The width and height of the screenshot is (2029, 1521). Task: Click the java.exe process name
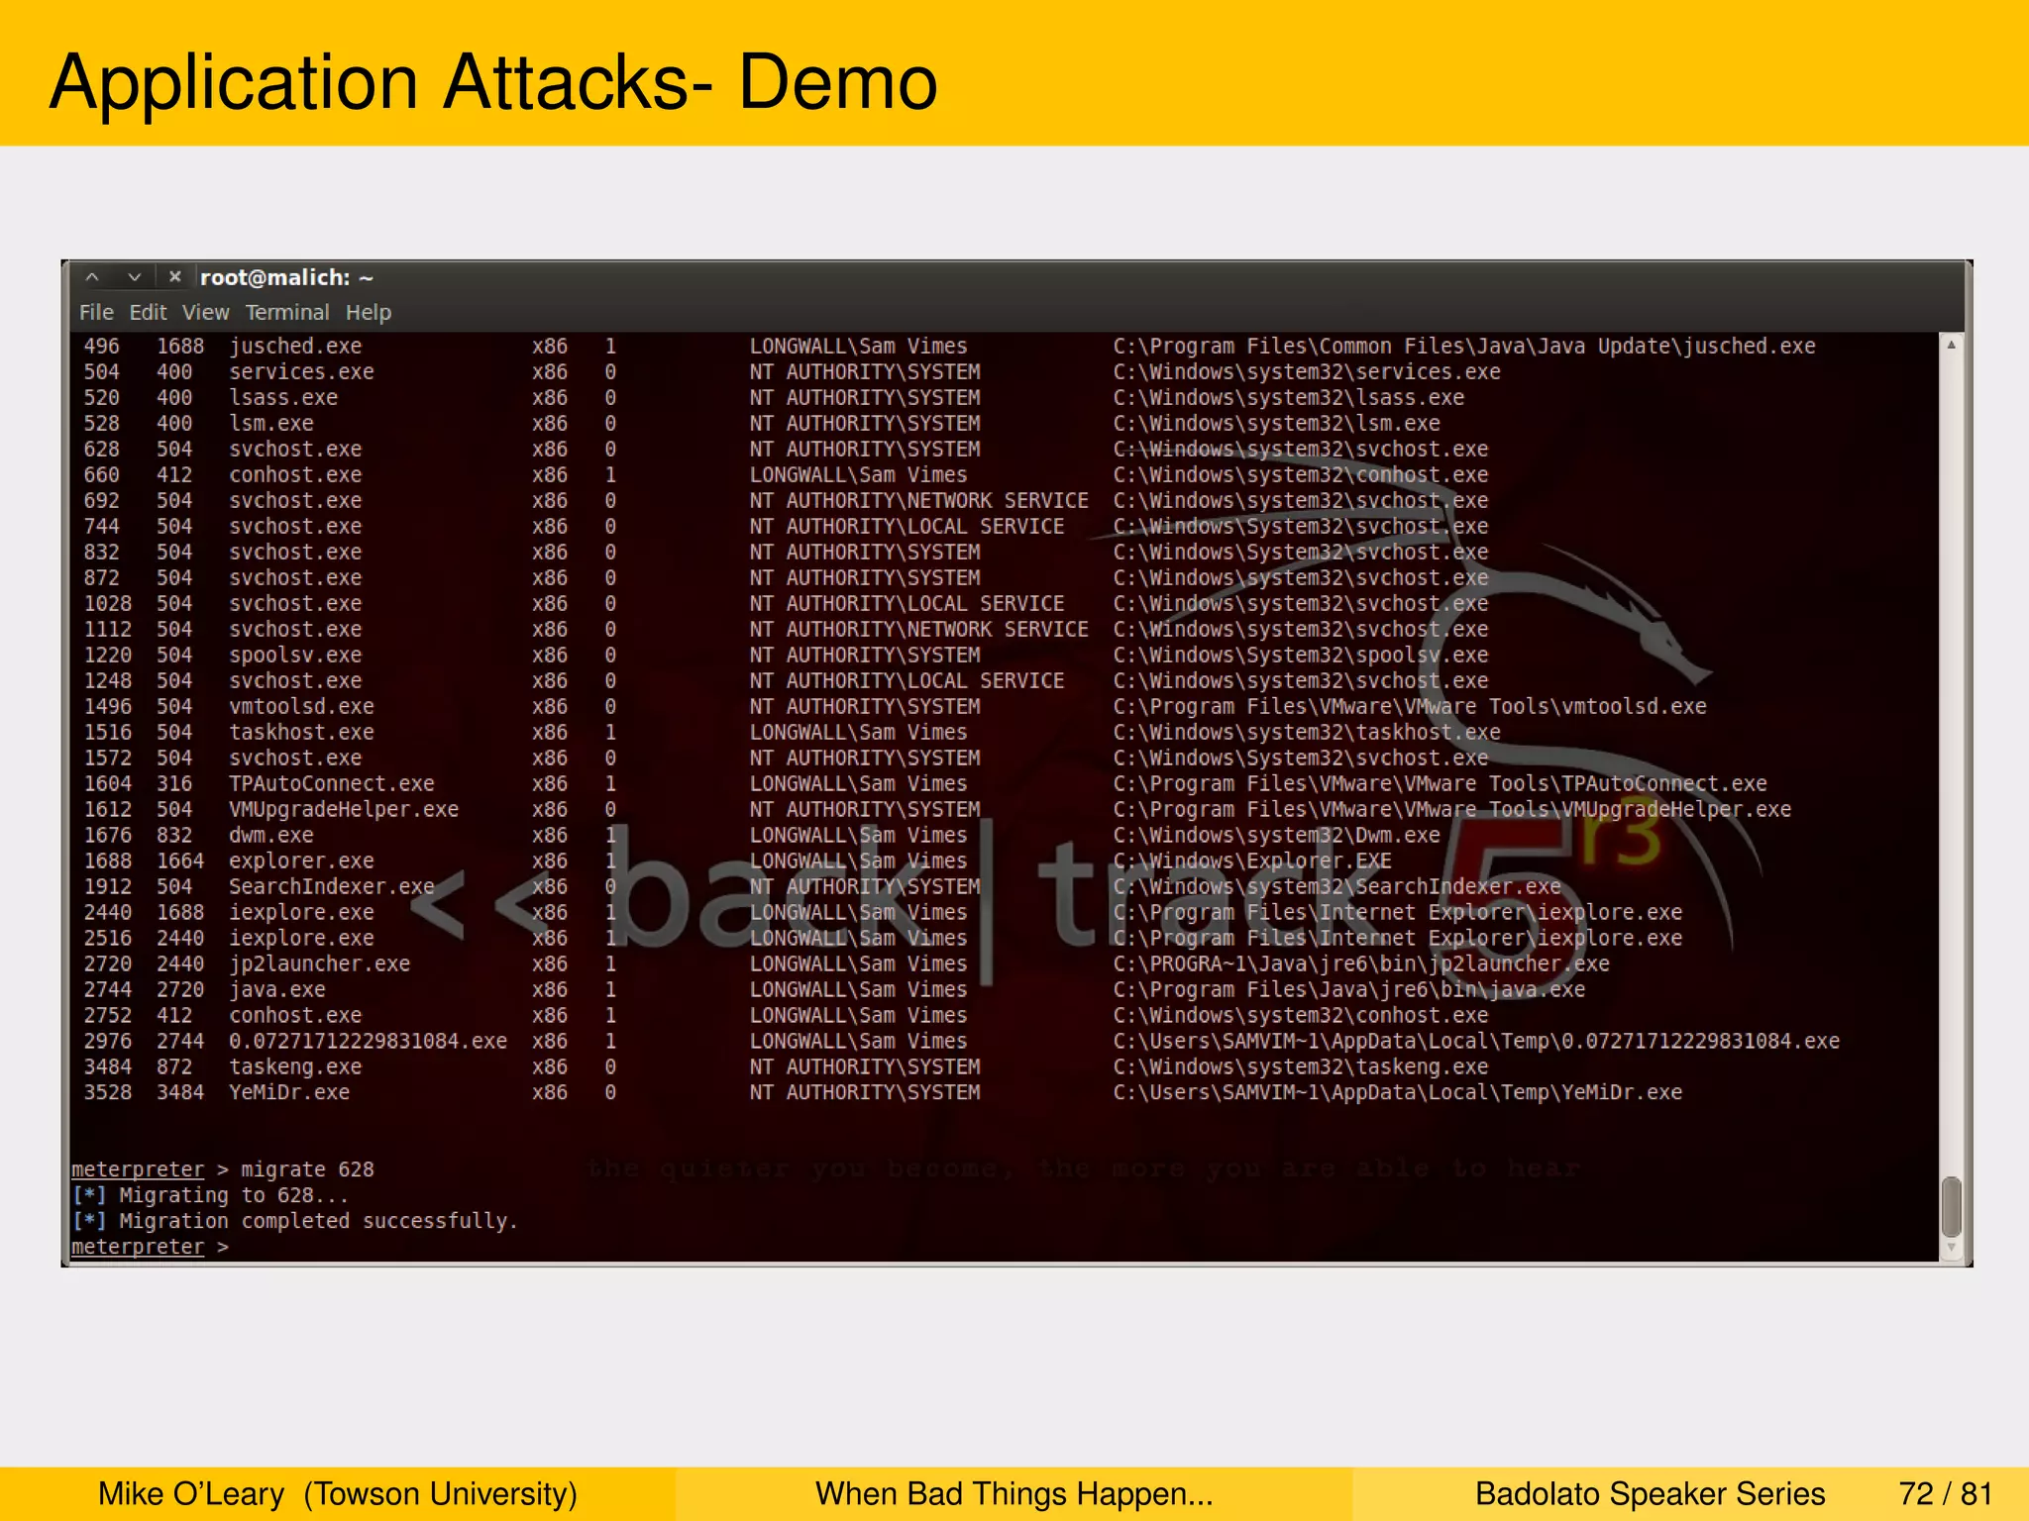tap(277, 990)
